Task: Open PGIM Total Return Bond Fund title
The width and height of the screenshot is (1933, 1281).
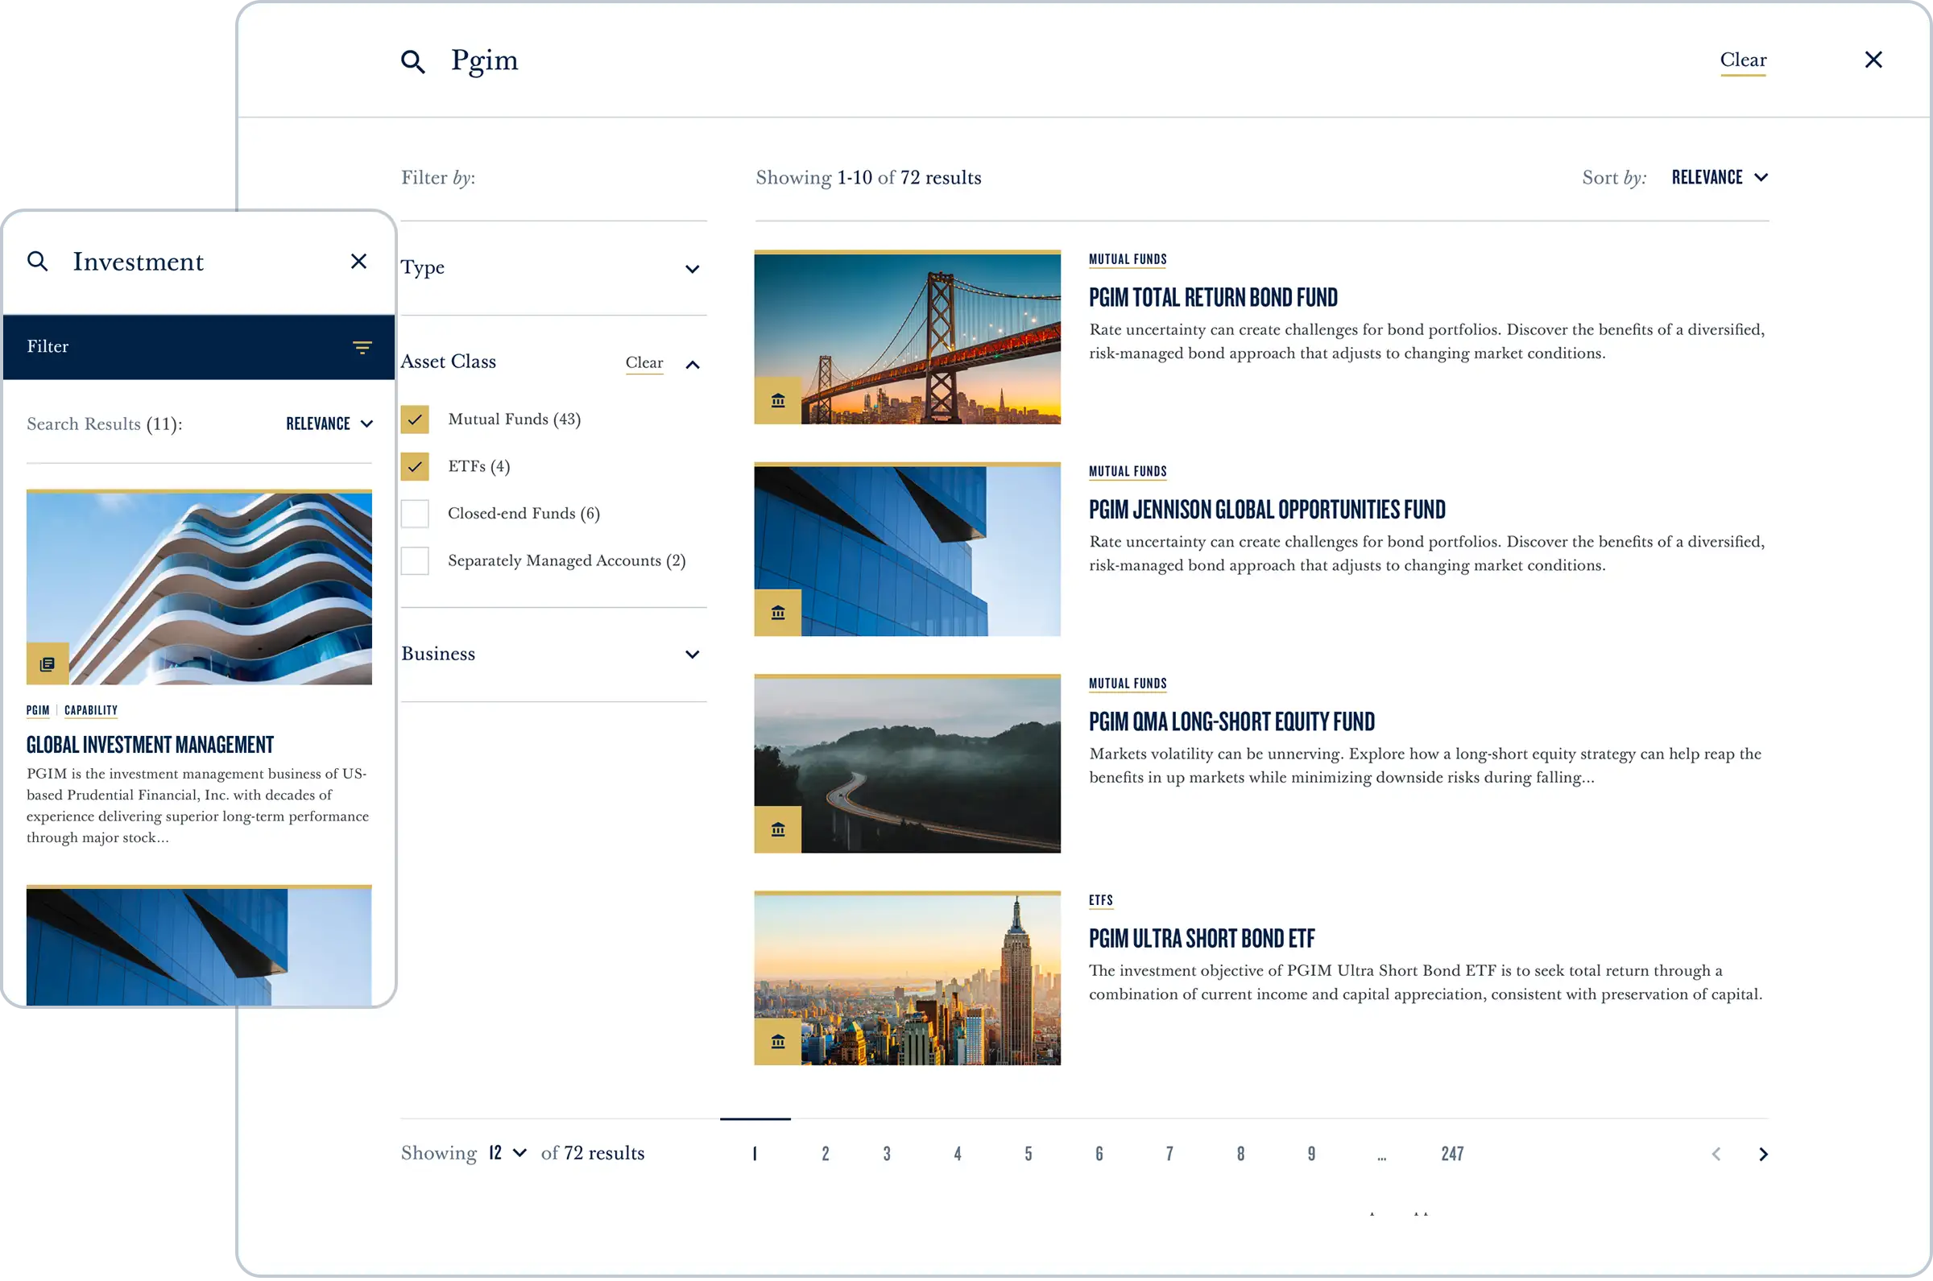Action: click(1213, 298)
